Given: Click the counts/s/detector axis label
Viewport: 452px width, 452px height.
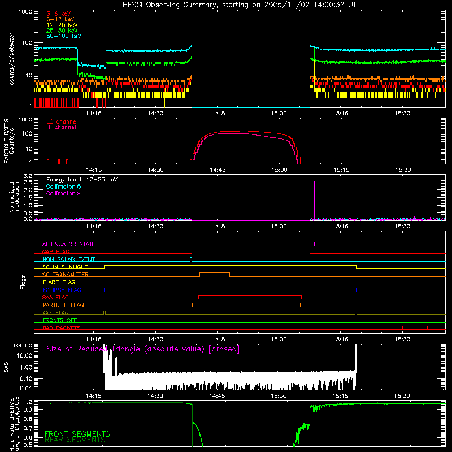Looking at the screenshot, I should click(11, 59).
